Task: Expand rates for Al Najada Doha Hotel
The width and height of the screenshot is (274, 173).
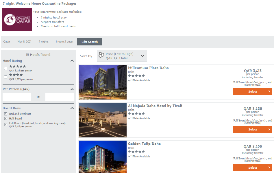Action: 139,118
